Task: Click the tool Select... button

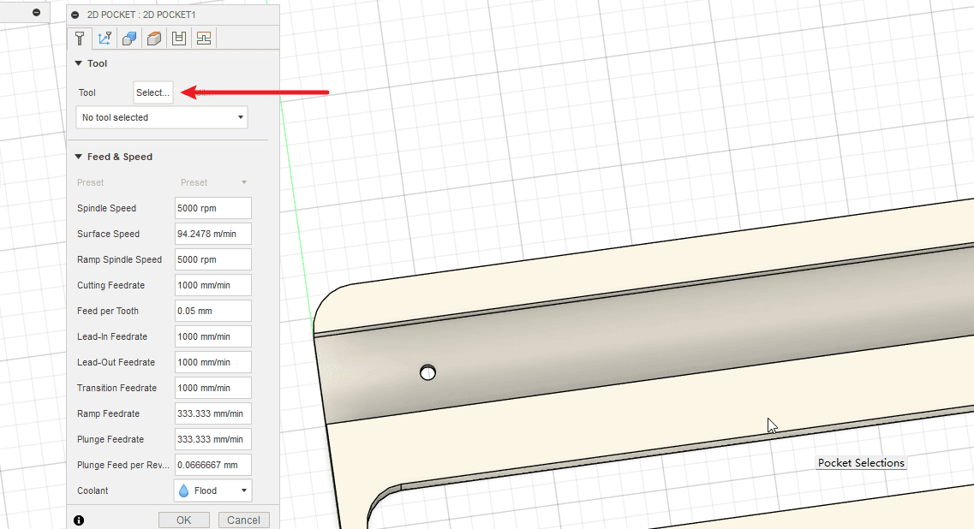Action: (x=153, y=92)
